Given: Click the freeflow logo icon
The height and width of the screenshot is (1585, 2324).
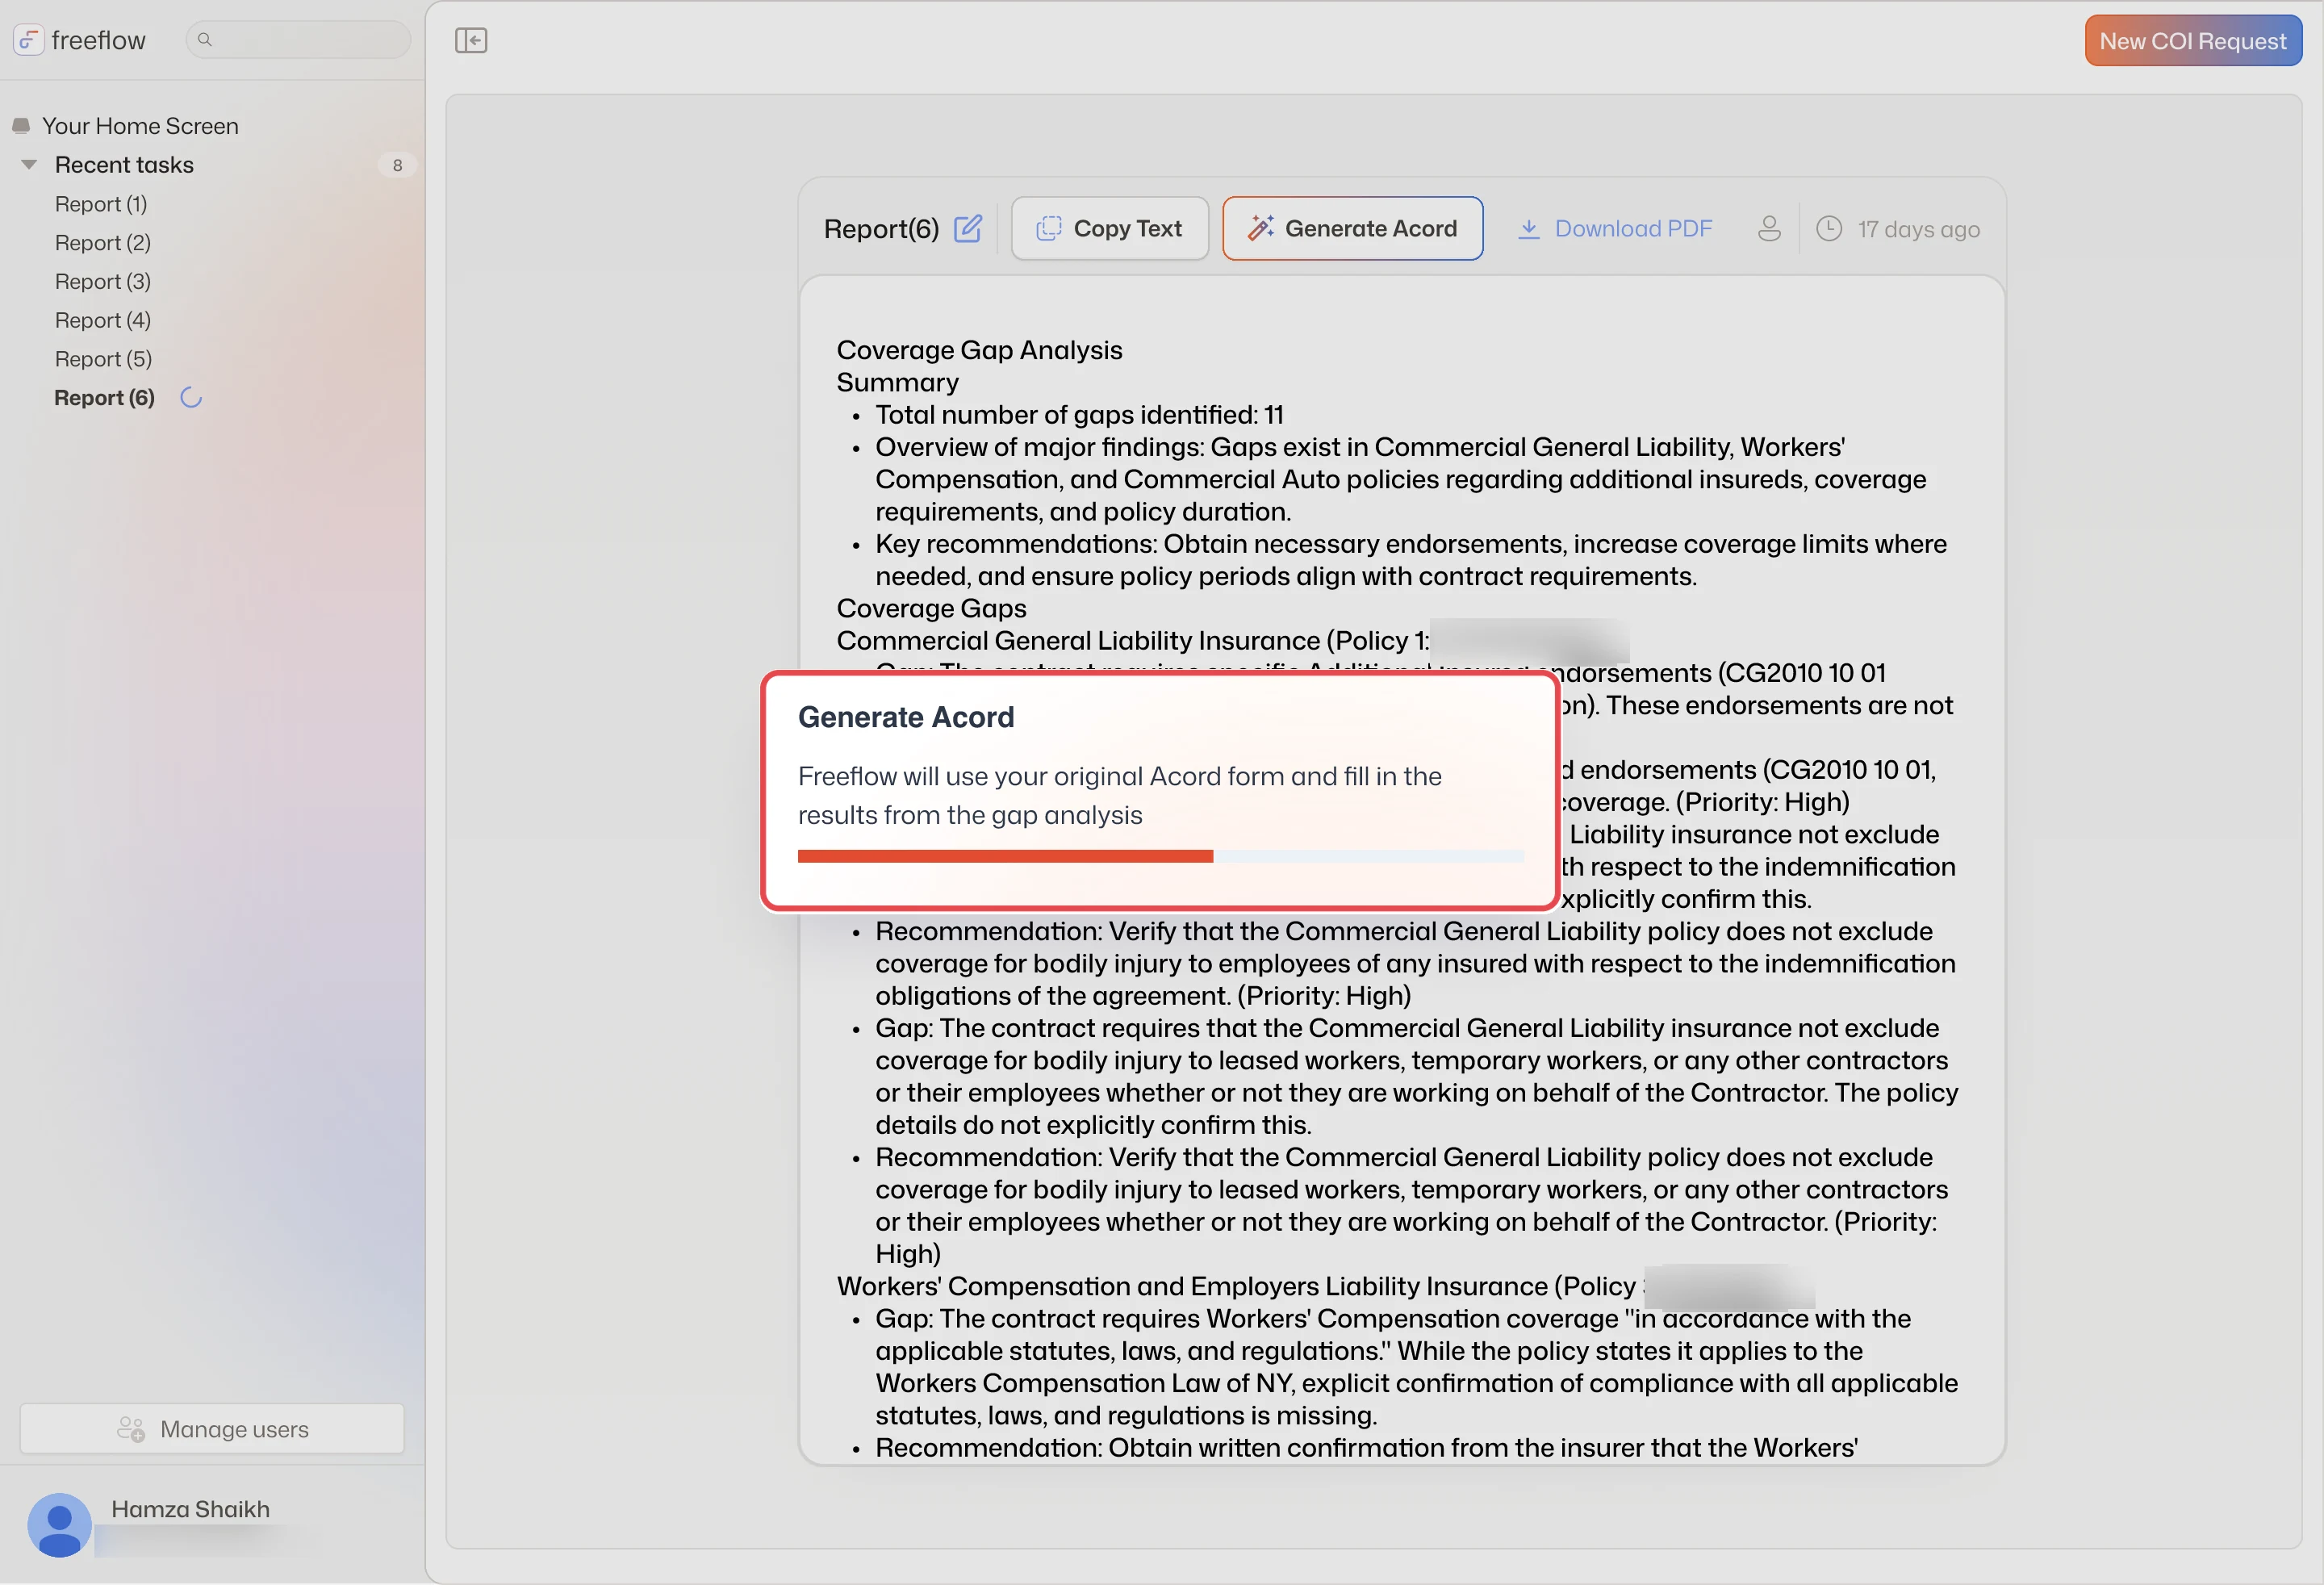Looking at the screenshot, I should [28, 40].
